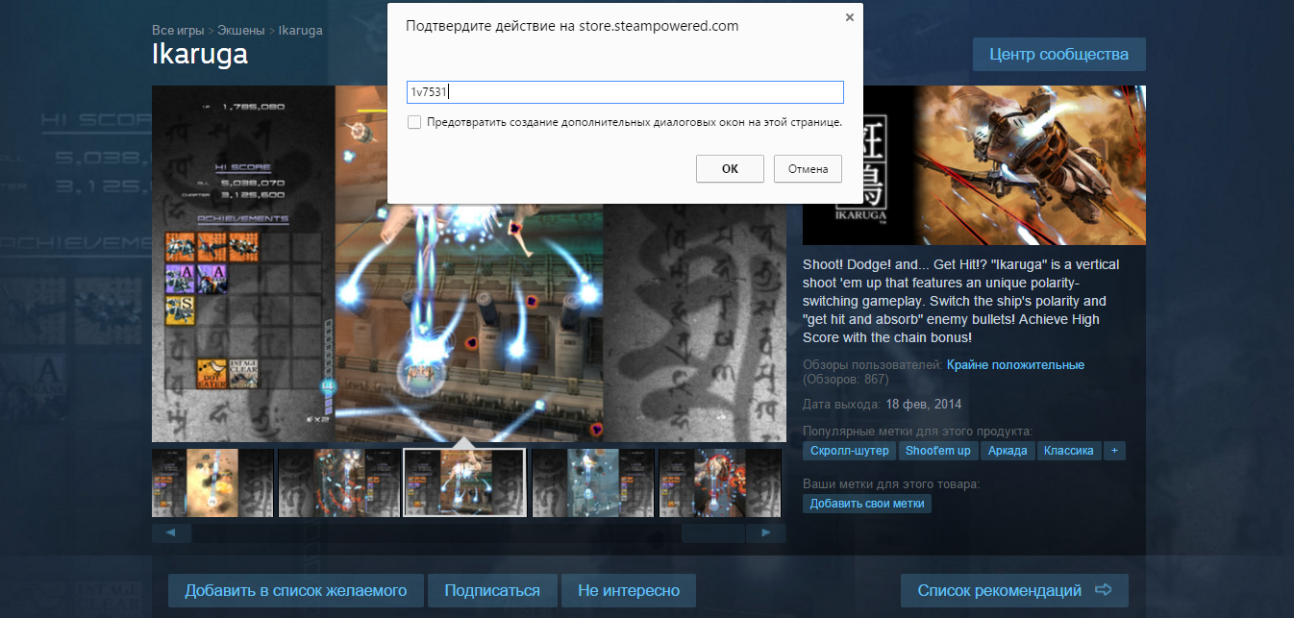This screenshot has height=618, width=1294.
Task: Open Центр сообщества
Action: coord(1058,55)
